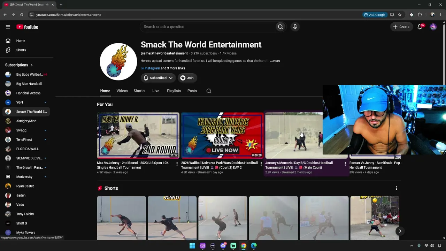Open Discord from the taskbar
The image size is (446, 251).
pyautogui.click(x=223, y=246)
